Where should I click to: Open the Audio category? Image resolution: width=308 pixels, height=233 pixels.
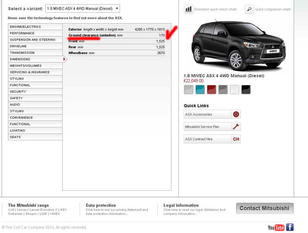[x=35, y=104]
